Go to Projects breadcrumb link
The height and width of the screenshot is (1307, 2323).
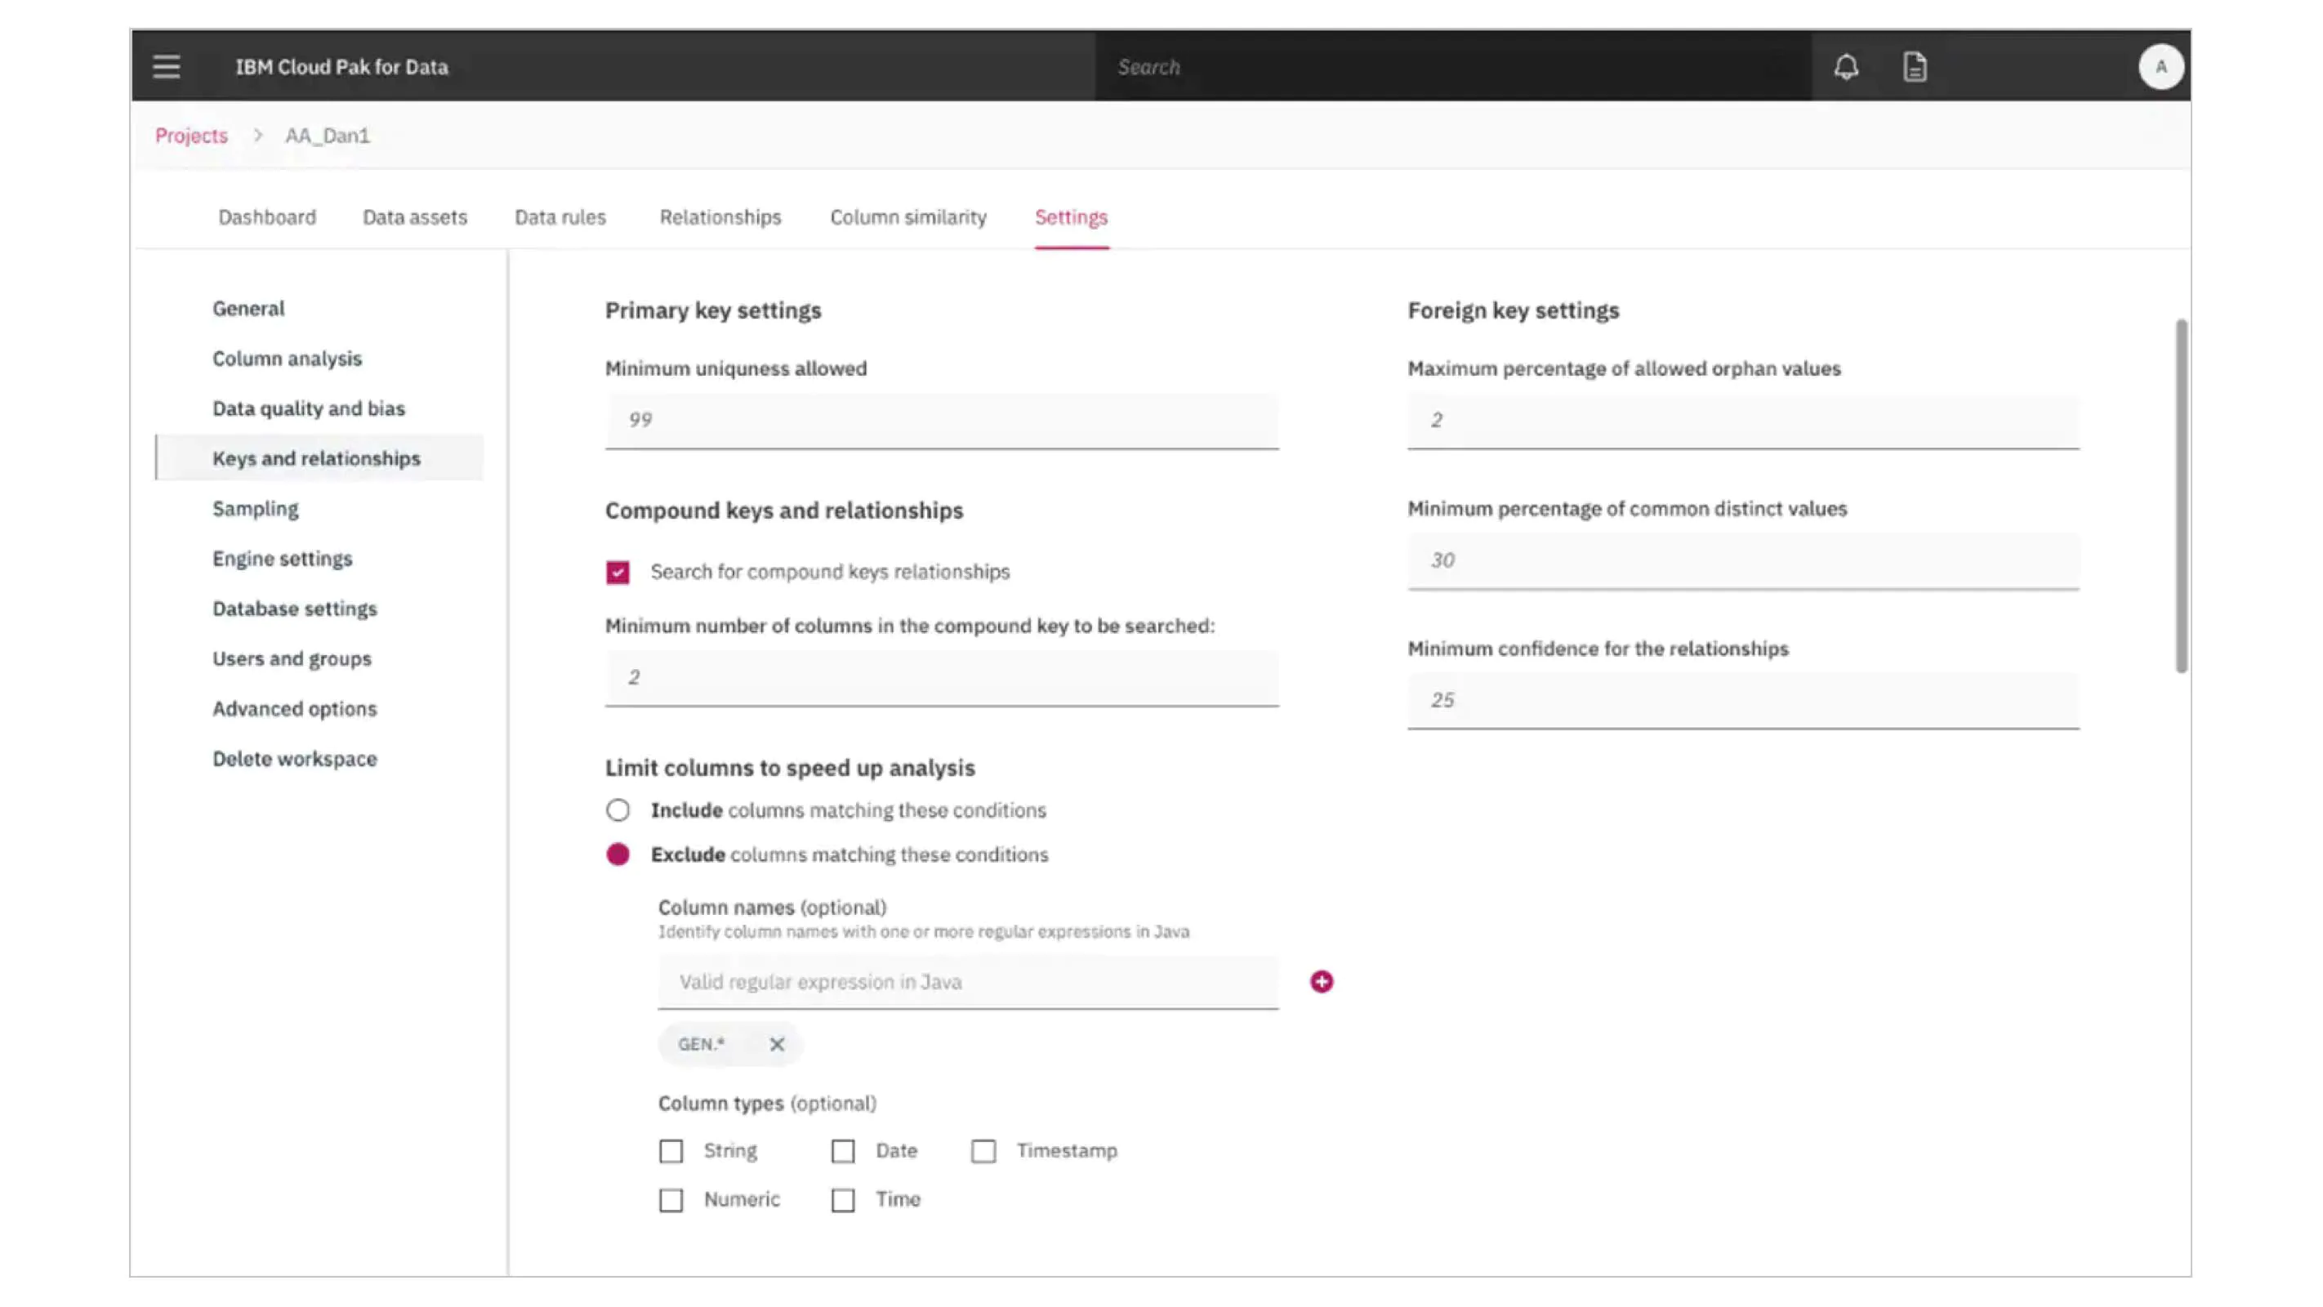coord(191,136)
